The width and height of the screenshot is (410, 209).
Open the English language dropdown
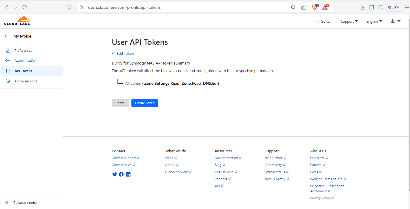[374, 22]
